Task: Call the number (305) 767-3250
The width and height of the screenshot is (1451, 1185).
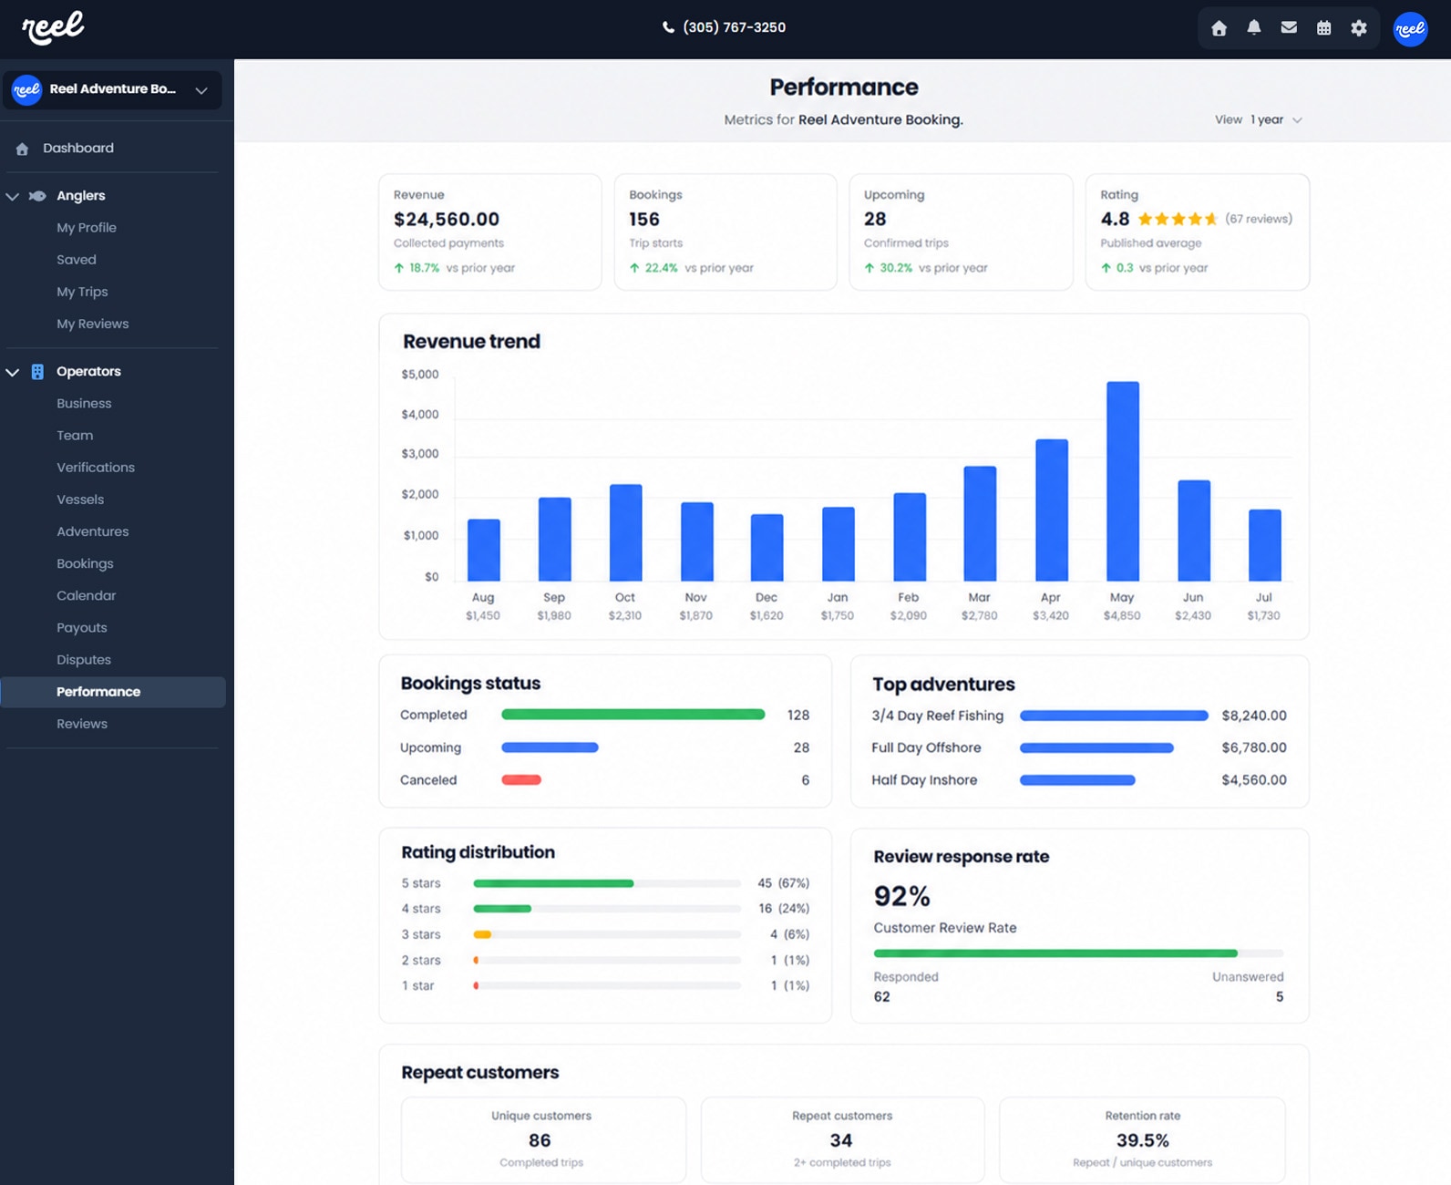Action: click(735, 27)
